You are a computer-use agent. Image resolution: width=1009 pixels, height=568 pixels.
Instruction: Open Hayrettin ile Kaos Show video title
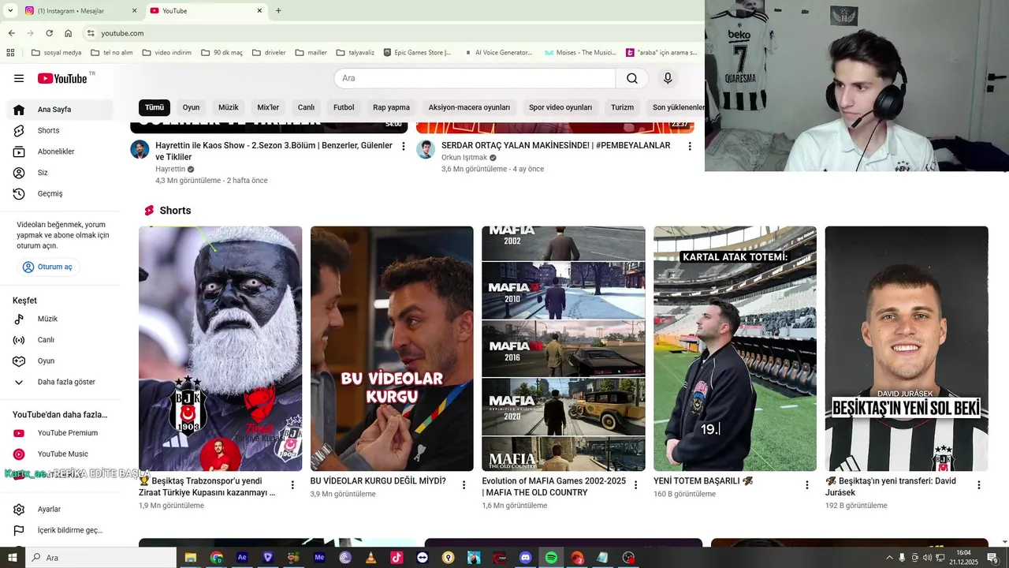click(274, 151)
